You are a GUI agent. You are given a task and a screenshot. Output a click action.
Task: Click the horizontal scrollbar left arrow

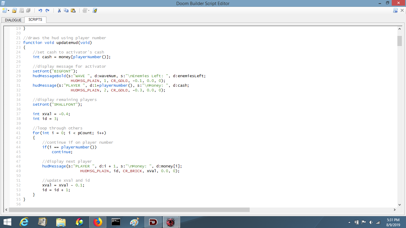(7, 210)
